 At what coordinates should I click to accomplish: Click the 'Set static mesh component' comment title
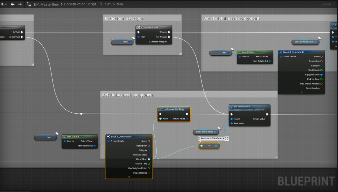click(128, 95)
